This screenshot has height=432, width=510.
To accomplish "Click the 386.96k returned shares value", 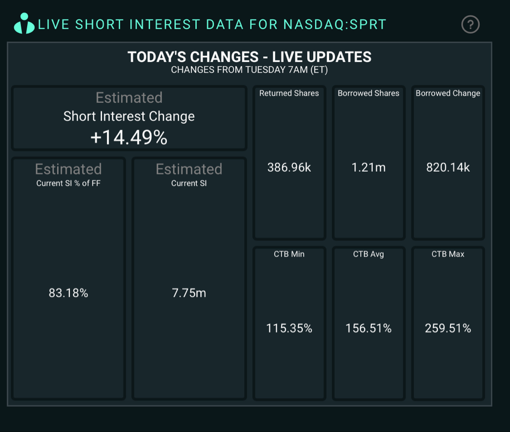I will pyautogui.click(x=289, y=168).
